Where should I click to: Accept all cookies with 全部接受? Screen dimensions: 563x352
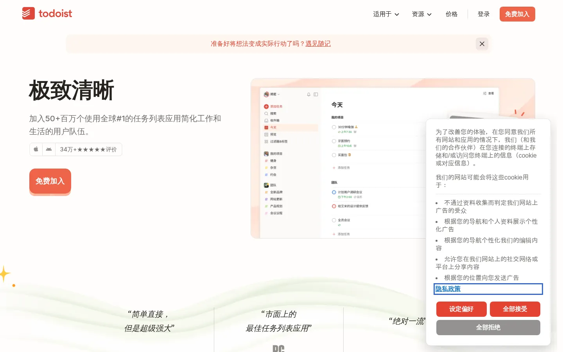tap(515, 309)
